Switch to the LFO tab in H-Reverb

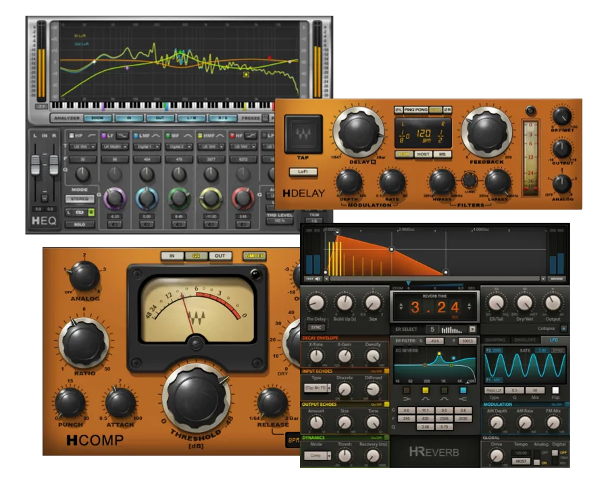coord(554,340)
